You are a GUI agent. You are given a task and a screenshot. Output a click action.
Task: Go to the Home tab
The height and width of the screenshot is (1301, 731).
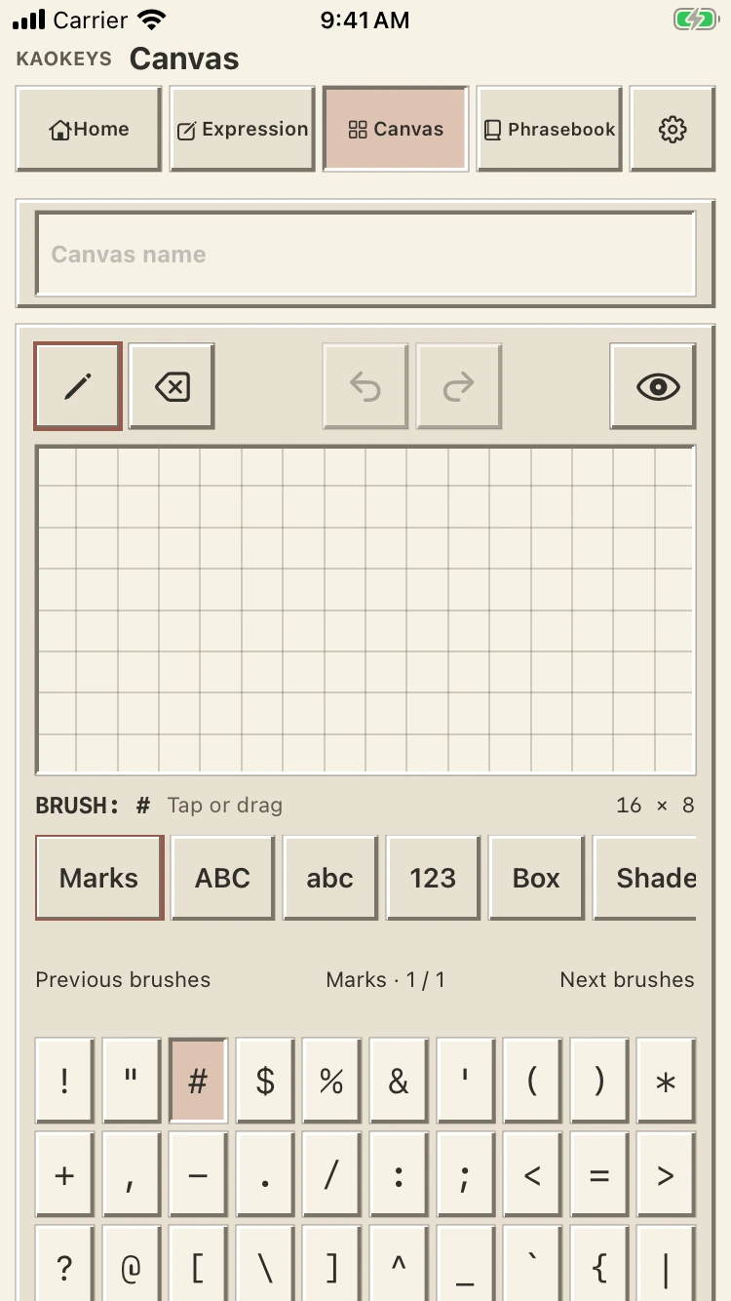pyautogui.click(x=89, y=129)
